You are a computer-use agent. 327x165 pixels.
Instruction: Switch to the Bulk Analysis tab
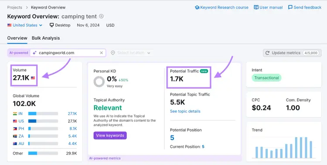point(46,38)
